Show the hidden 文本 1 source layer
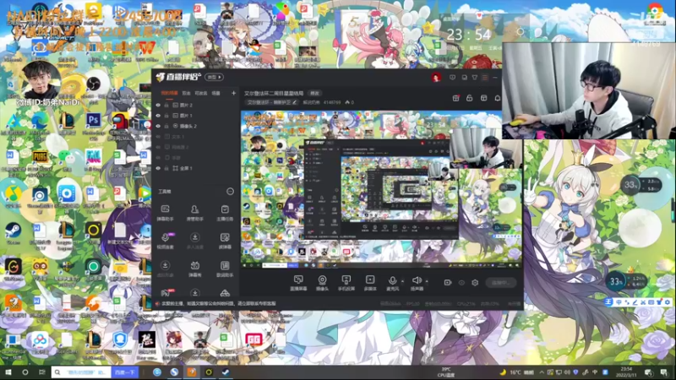Viewport: 676px width, 380px height. 158,137
